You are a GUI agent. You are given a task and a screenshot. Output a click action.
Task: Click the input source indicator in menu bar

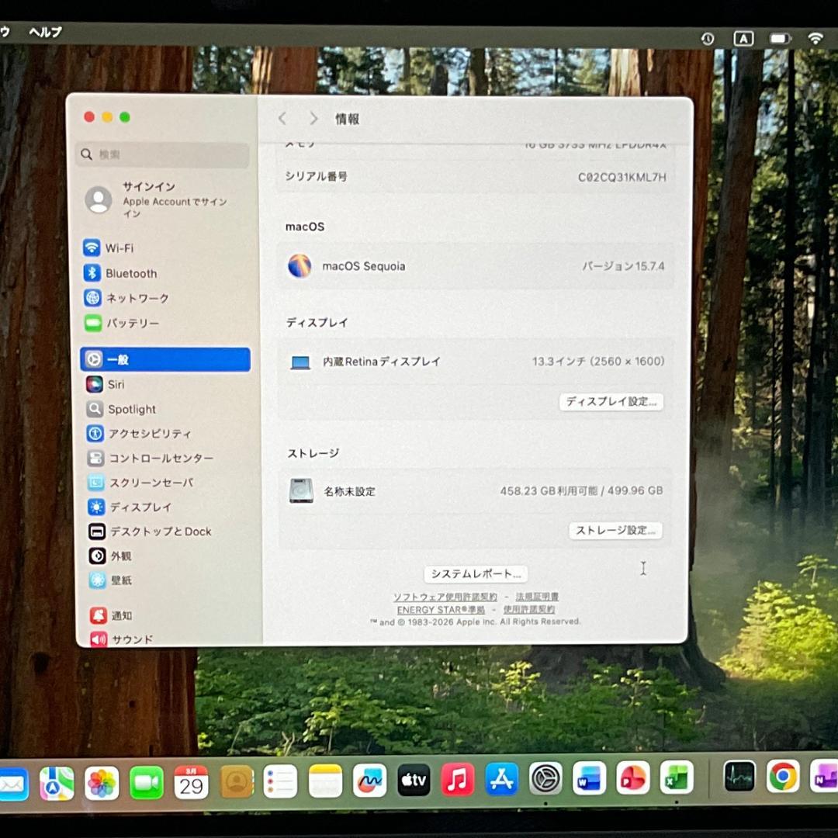[743, 38]
